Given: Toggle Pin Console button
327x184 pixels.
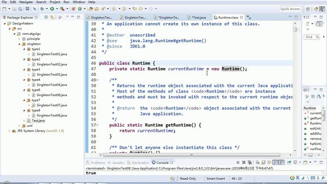Looking at the screenshot, I should (289, 163).
